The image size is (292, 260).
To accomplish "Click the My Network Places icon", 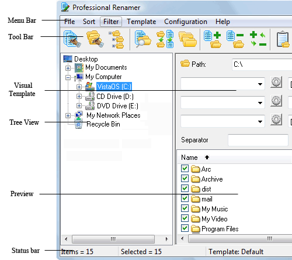I will [x=79, y=115].
